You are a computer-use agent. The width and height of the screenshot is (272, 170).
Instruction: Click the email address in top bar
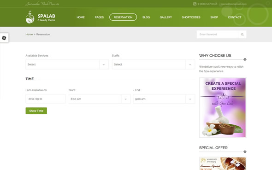click(234, 4)
